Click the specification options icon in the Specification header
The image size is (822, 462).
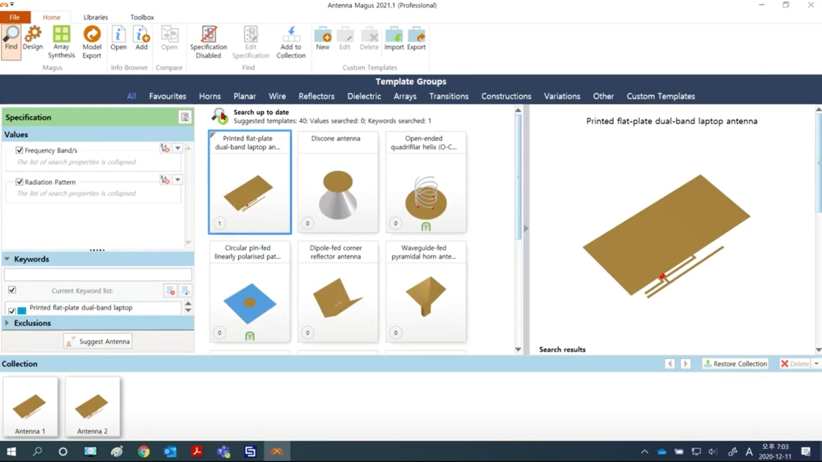pos(185,117)
